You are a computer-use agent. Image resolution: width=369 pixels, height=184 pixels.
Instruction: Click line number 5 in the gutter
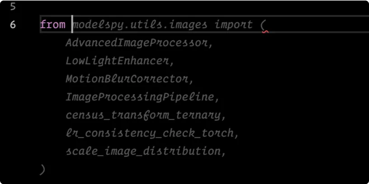12,7
